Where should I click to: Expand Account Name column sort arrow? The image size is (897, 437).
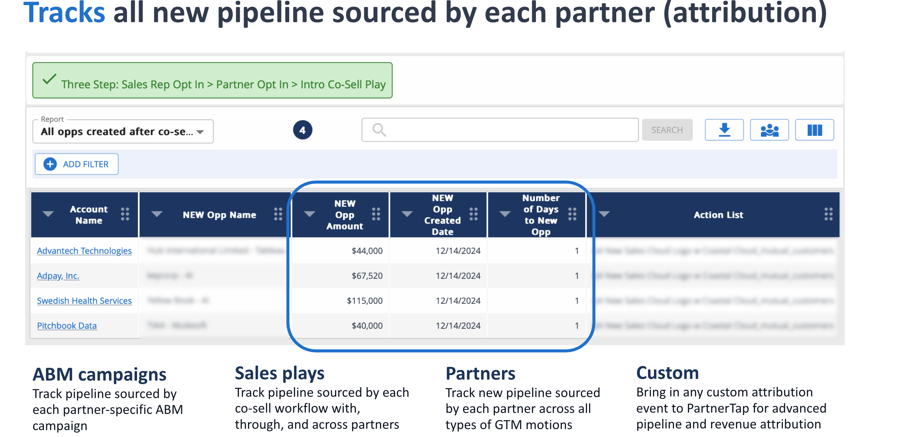click(x=48, y=214)
